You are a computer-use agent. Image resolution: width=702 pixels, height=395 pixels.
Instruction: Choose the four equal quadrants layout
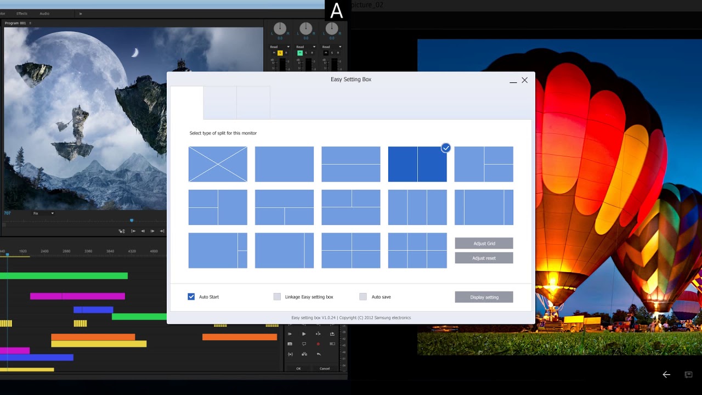[x=350, y=251]
